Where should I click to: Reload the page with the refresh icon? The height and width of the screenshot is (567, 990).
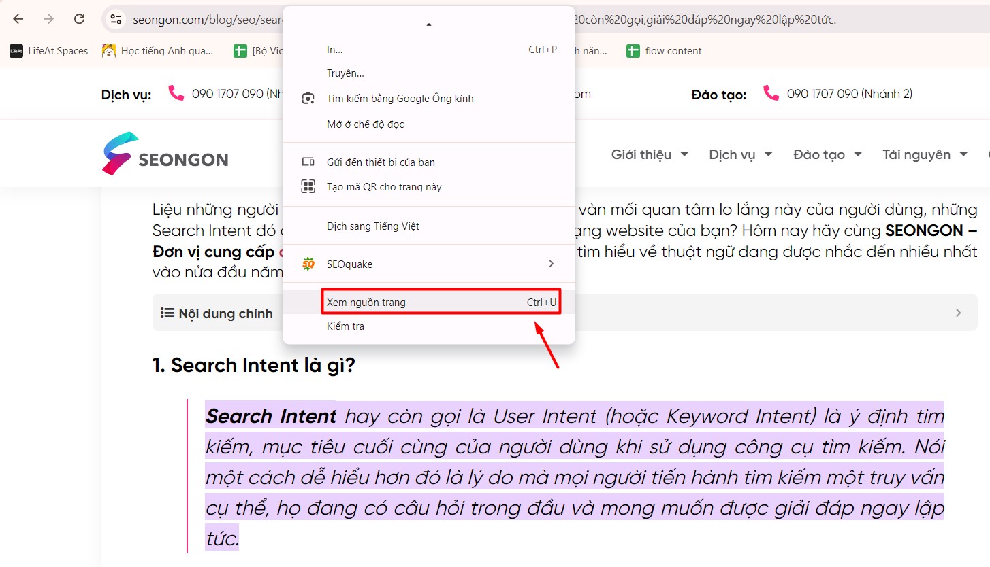(79, 19)
